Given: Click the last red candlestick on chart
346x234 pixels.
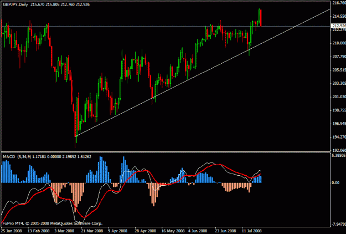Looking at the screenshot, I should point(261,18).
